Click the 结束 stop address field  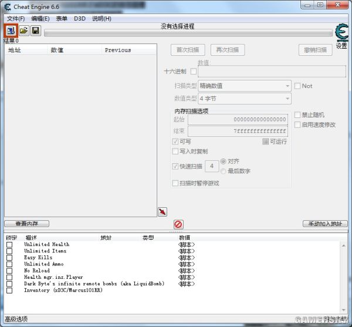[x=238, y=131]
